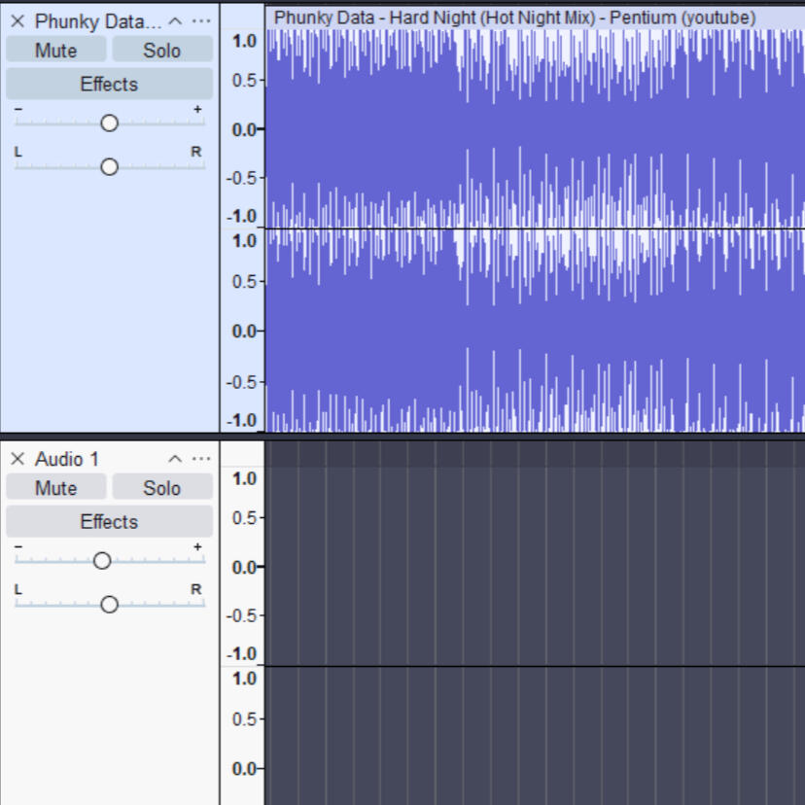
Task: Open Audio 1 track options ellipsis menu
Action: (x=201, y=459)
